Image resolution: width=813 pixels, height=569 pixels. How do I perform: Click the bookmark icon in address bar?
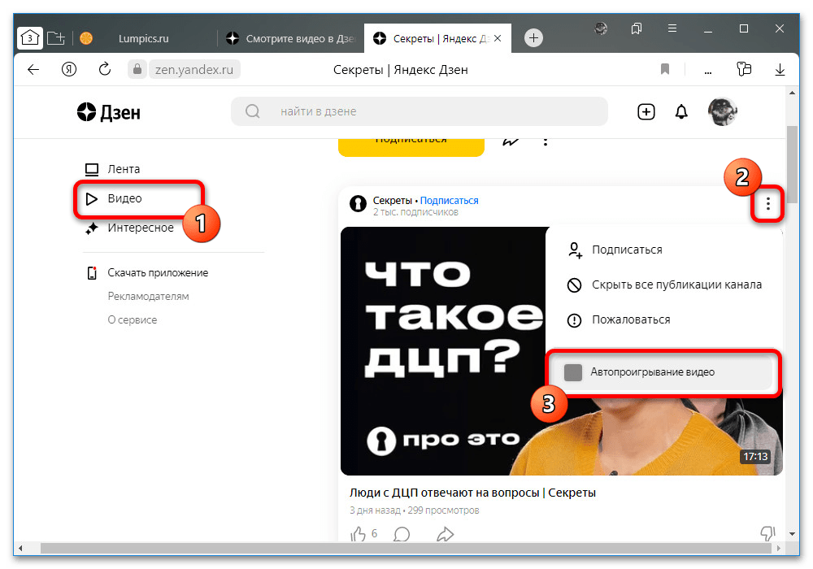tap(665, 70)
